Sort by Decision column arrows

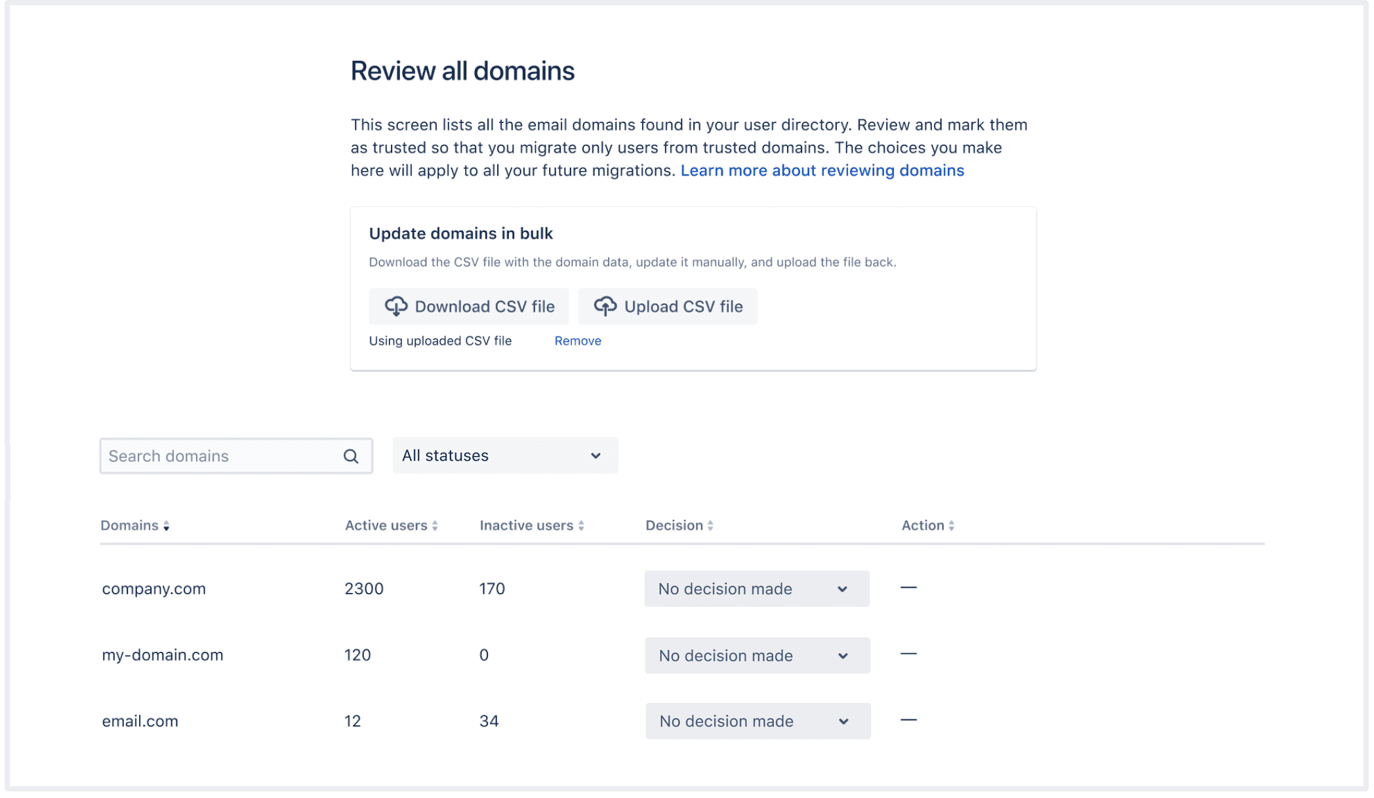pyautogui.click(x=710, y=527)
